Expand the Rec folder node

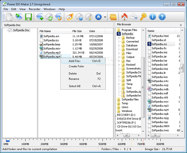(x=119, y=61)
